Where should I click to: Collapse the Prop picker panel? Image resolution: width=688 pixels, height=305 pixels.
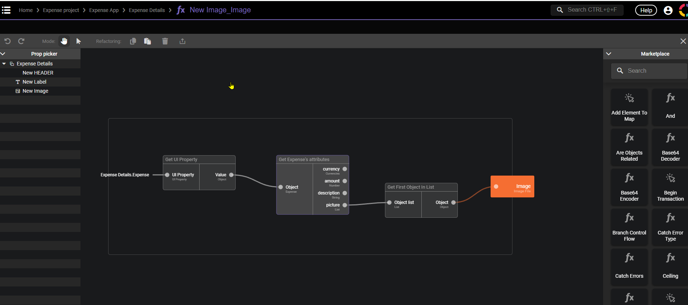pyautogui.click(x=3, y=54)
